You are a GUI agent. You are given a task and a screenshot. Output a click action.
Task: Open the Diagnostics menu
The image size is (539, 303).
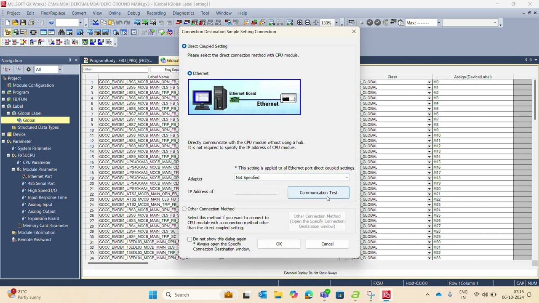(183, 13)
